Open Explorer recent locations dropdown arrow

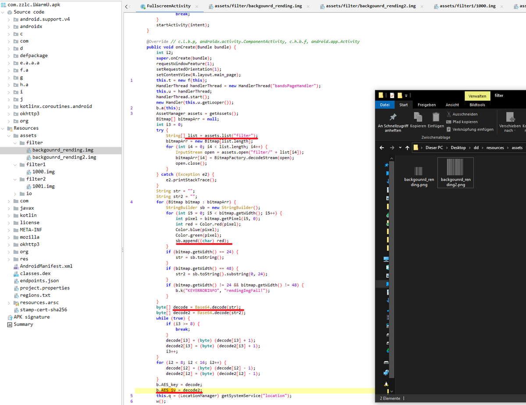pyautogui.click(x=400, y=148)
